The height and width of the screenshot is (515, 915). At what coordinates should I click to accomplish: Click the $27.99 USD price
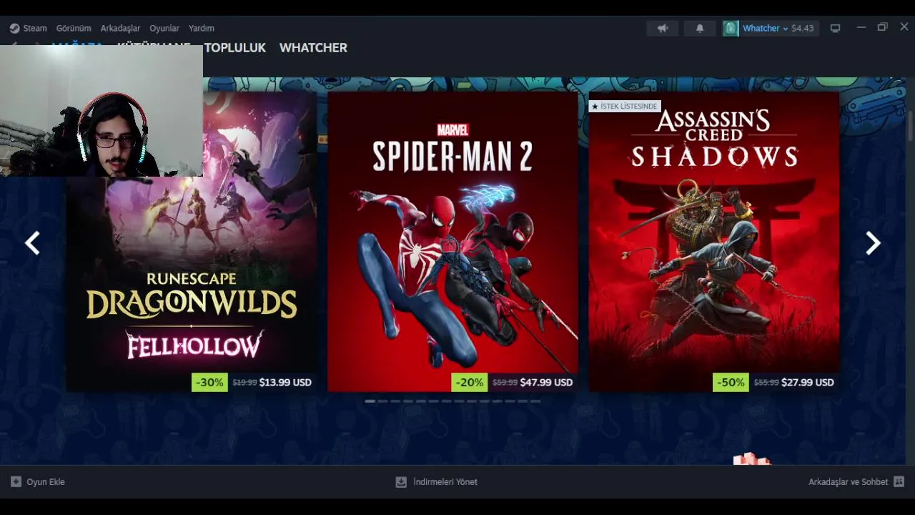(808, 383)
